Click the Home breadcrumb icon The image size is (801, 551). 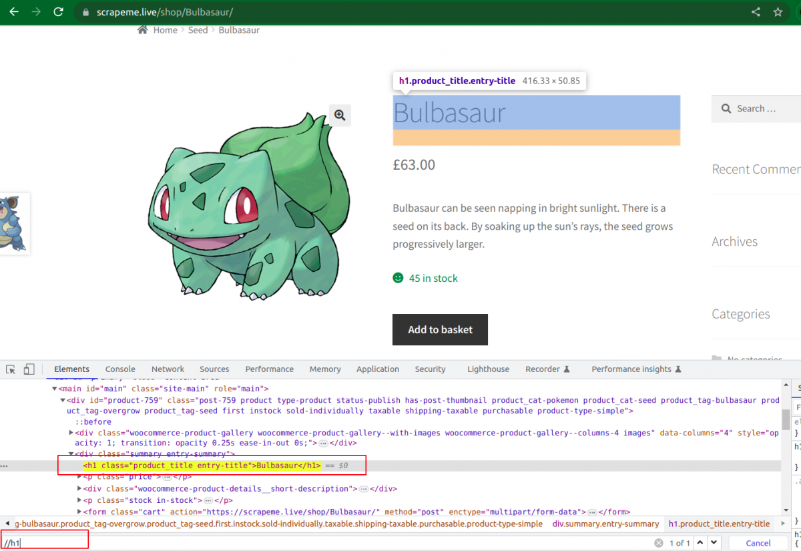pyautogui.click(x=142, y=29)
